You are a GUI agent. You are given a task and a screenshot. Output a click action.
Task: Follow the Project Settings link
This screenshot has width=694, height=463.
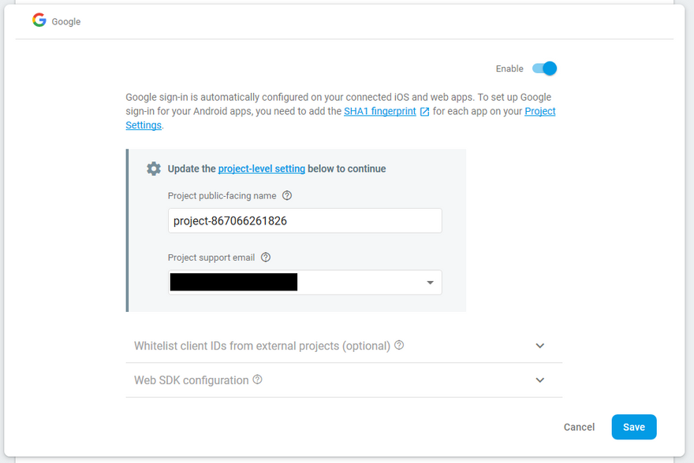pyautogui.click(x=539, y=112)
